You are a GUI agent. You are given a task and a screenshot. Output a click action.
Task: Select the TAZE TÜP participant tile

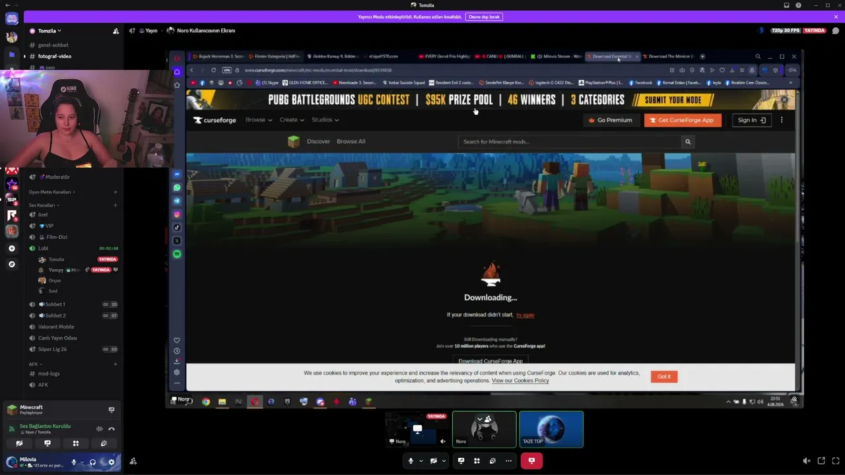pos(551,429)
